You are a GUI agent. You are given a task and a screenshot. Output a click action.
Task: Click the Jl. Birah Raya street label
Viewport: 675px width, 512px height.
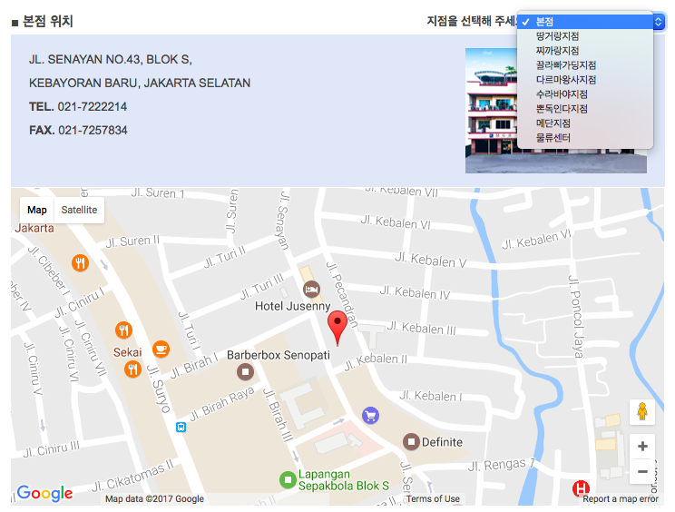click(222, 404)
